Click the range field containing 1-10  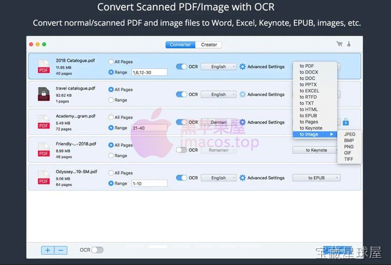150,183
